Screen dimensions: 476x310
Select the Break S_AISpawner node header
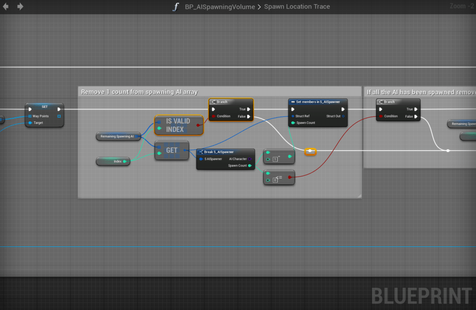coord(225,152)
